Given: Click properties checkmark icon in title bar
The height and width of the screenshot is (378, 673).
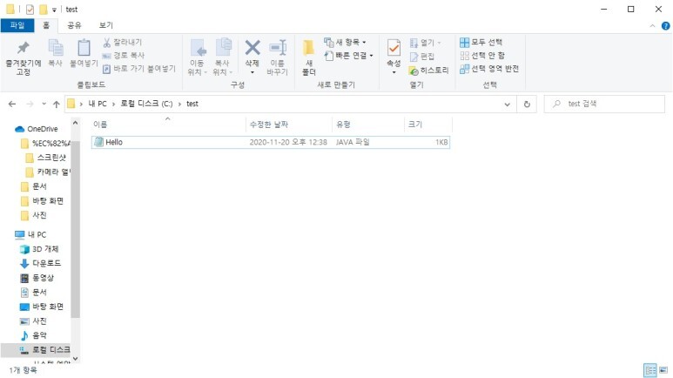Looking at the screenshot, I should (x=30, y=9).
